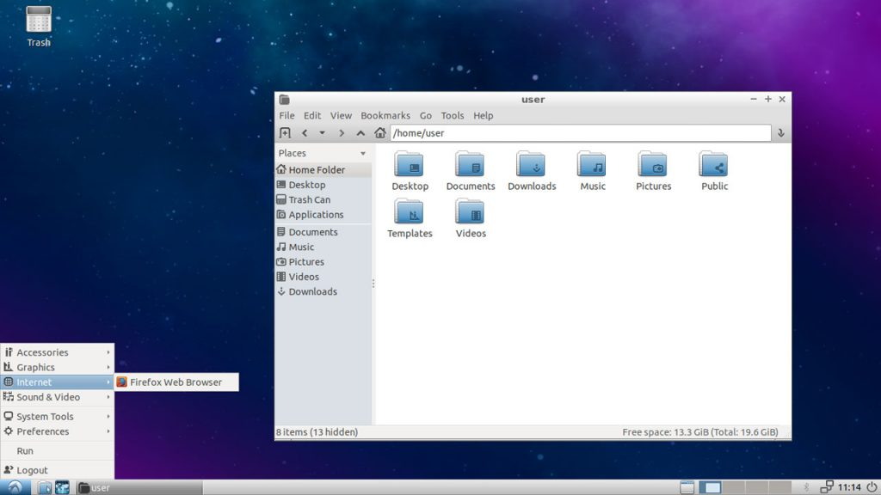Click the jump-to-path arrow beside location bar
Image resolution: width=881 pixels, height=495 pixels.
[781, 133]
